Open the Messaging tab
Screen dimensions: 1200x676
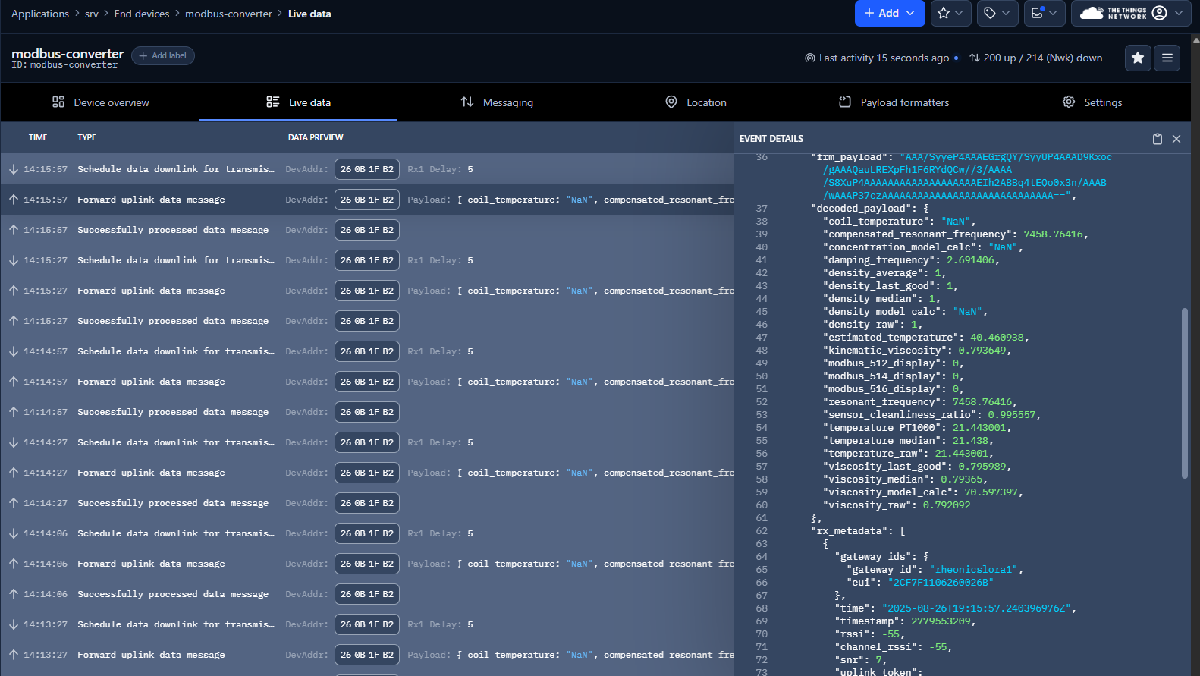pyautogui.click(x=497, y=102)
